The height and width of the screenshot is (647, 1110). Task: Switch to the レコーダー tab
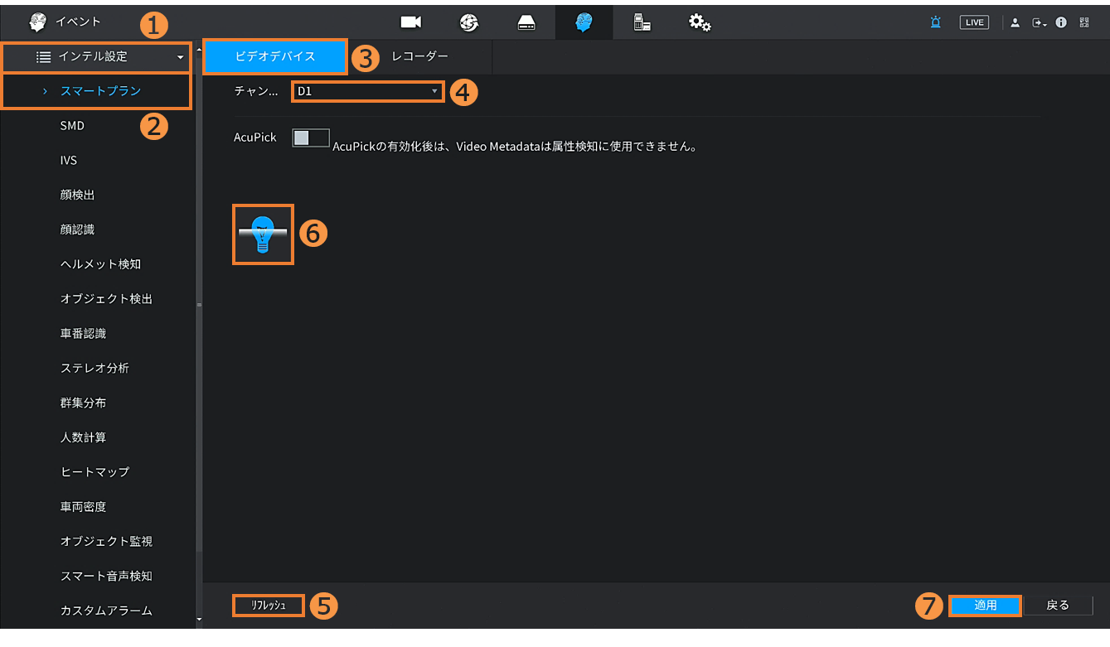(x=419, y=56)
